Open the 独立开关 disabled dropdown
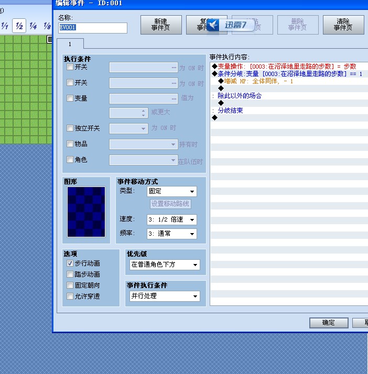 click(128, 128)
